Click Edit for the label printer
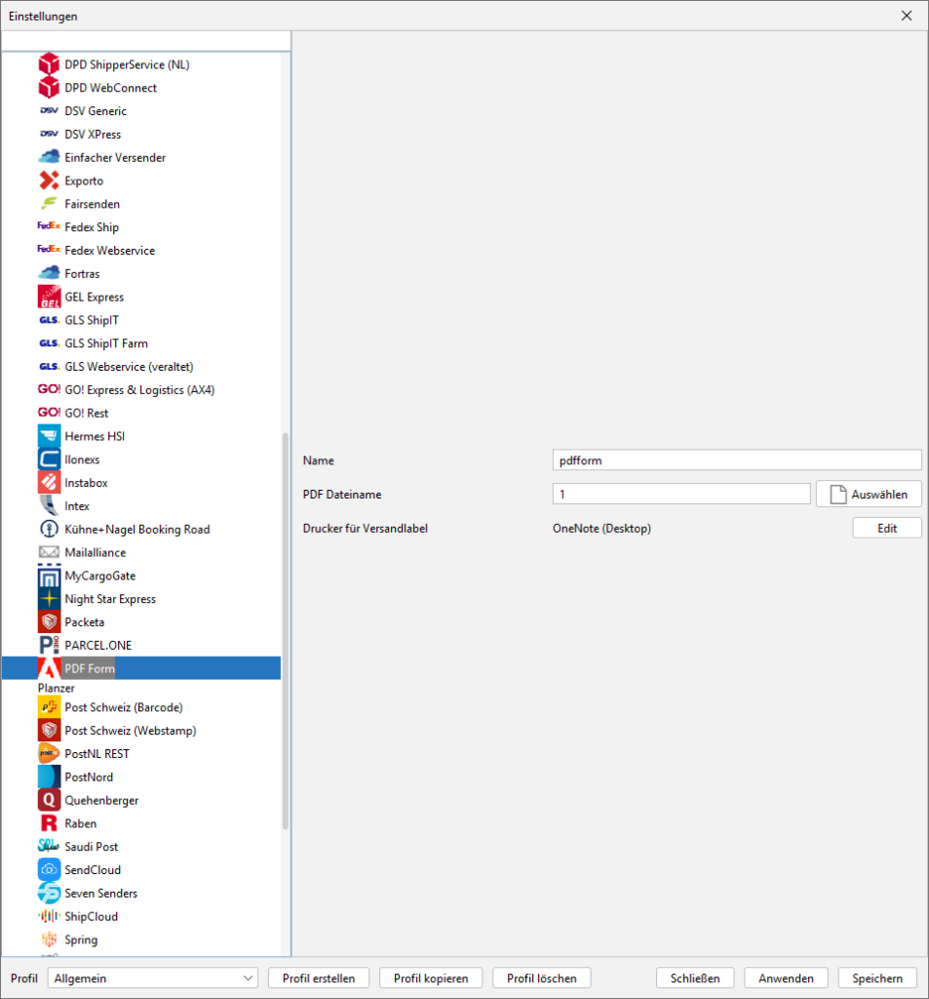Image resolution: width=929 pixels, height=999 pixels. click(886, 528)
